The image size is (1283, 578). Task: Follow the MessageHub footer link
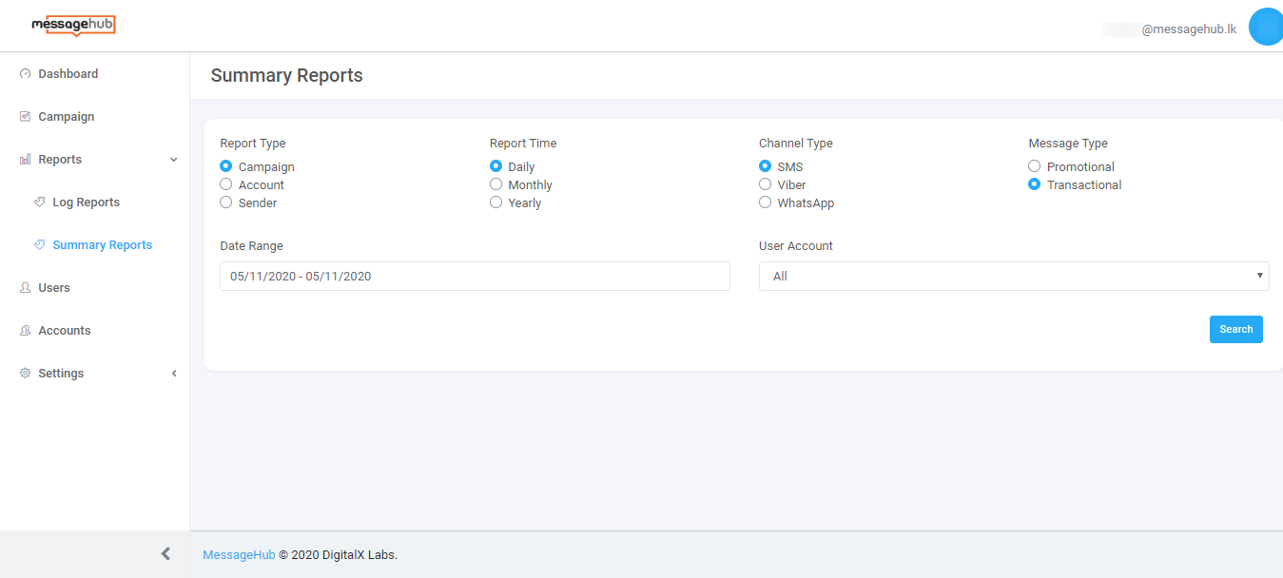coord(239,555)
